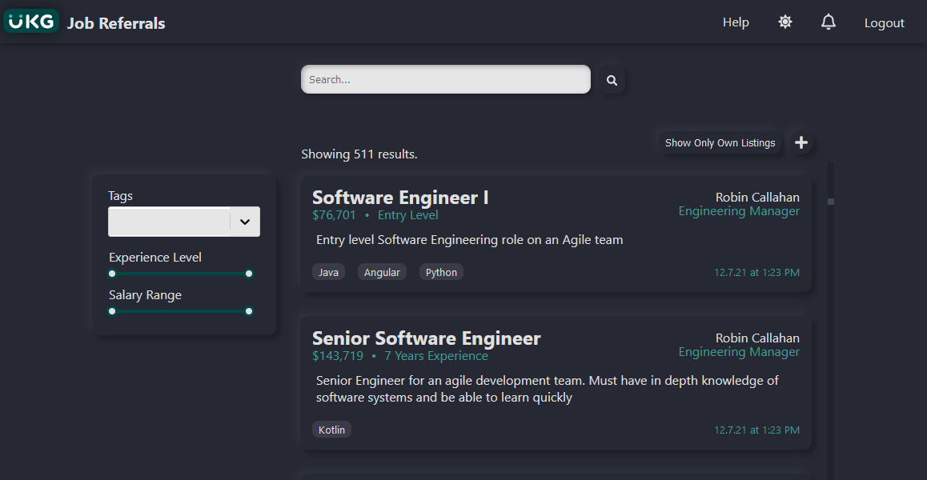
Task: Click Engineering Manager on Senior Software Engineer card
Action: (x=739, y=352)
